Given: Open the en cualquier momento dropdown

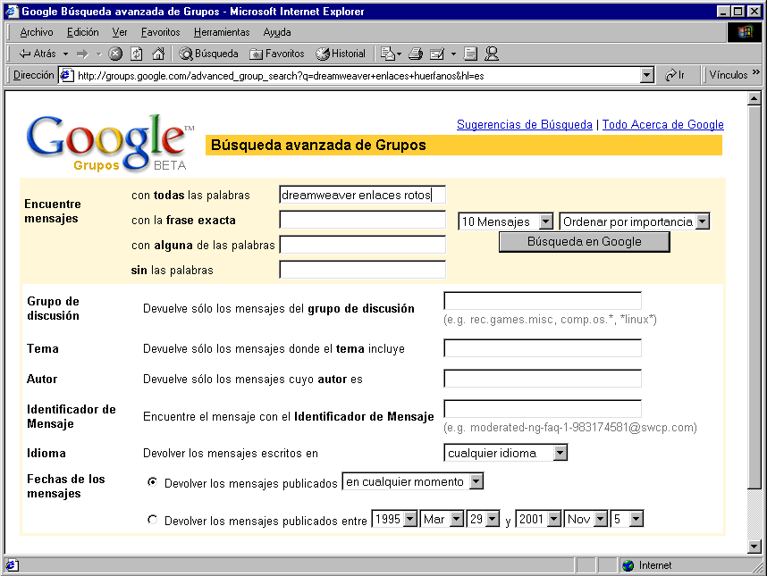Looking at the screenshot, I should pos(476,481).
